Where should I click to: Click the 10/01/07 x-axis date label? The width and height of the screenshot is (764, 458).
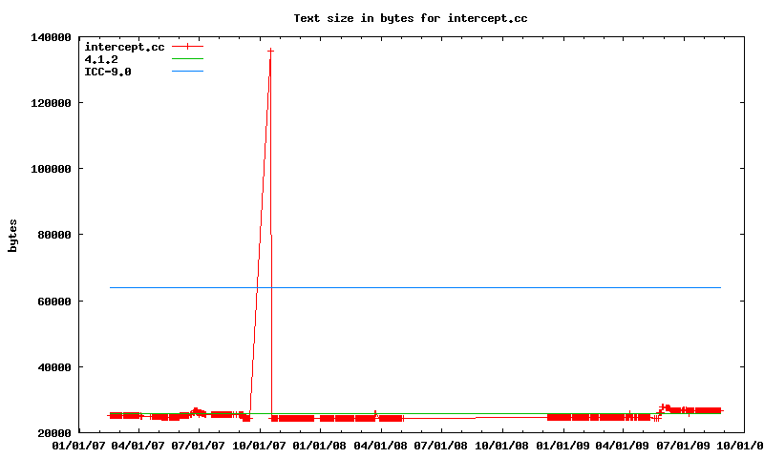coord(261,445)
